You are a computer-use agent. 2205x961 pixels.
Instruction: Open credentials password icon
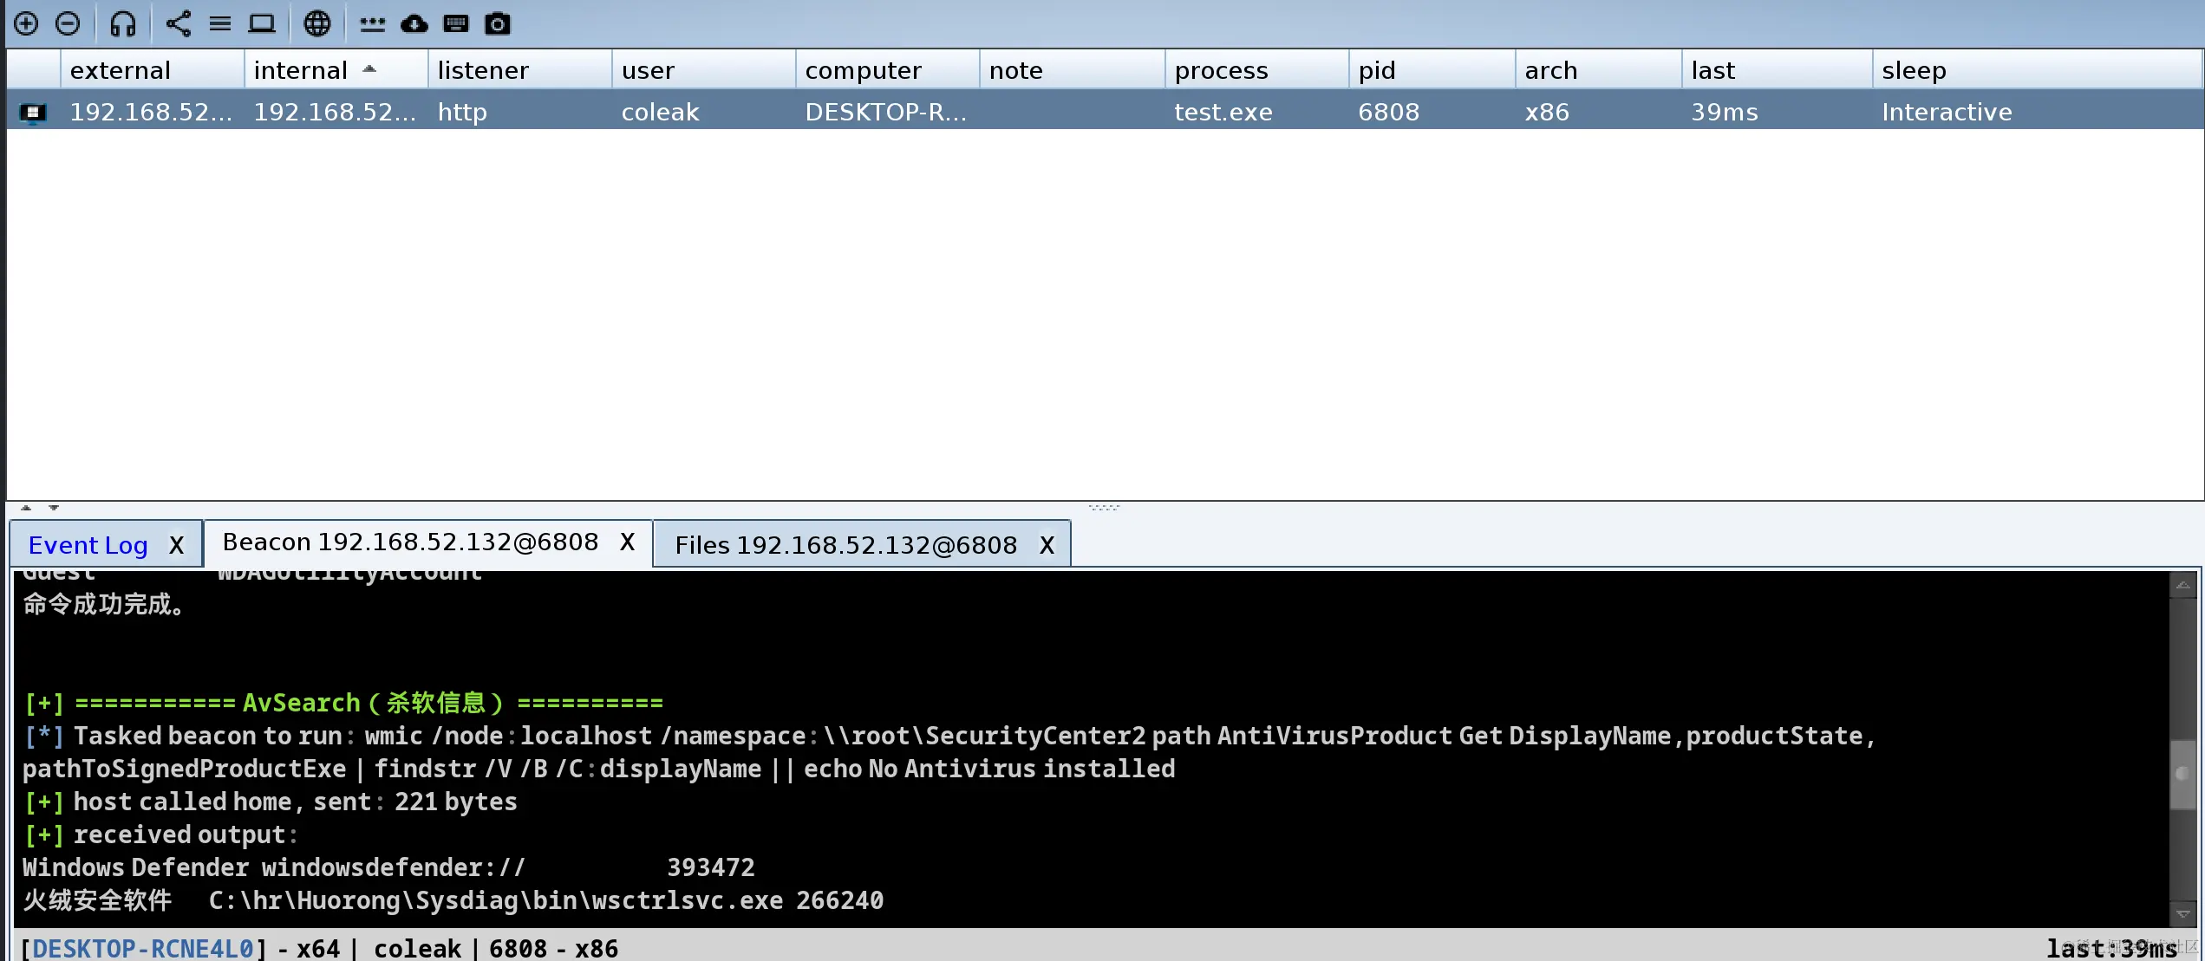point(373,23)
